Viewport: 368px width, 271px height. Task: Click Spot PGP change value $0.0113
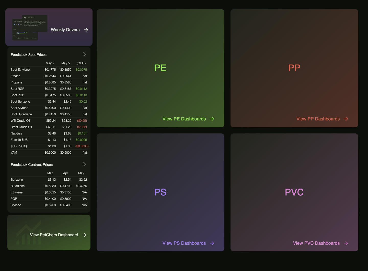[81, 95]
